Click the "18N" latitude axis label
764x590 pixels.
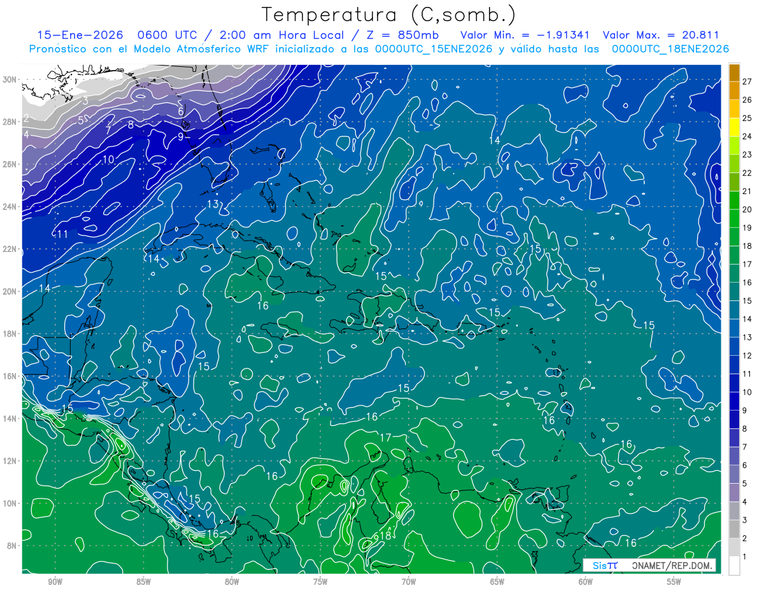point(10,334)
